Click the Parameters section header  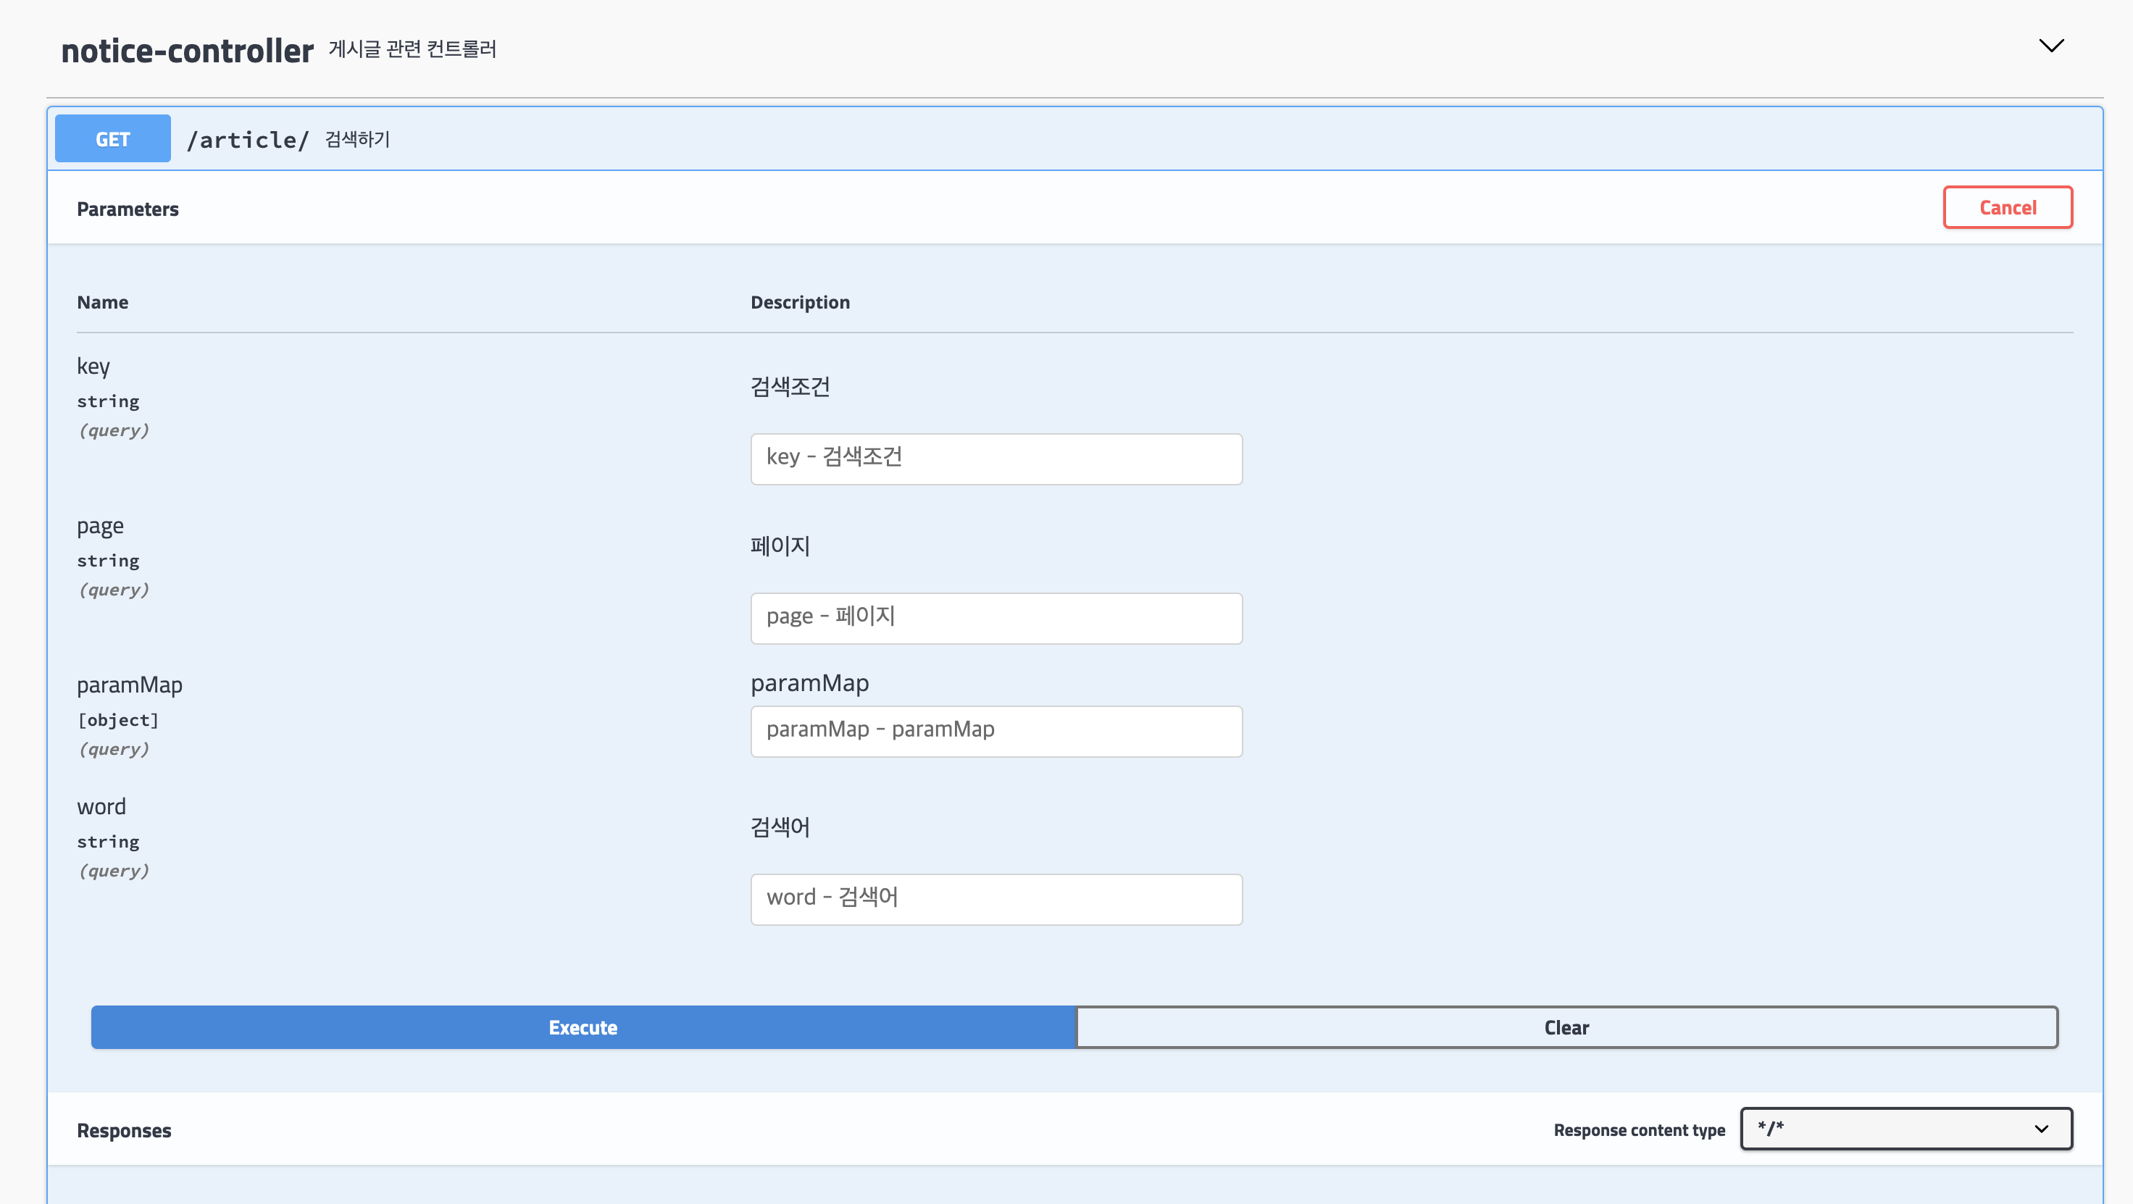click(x=128, y=209)
